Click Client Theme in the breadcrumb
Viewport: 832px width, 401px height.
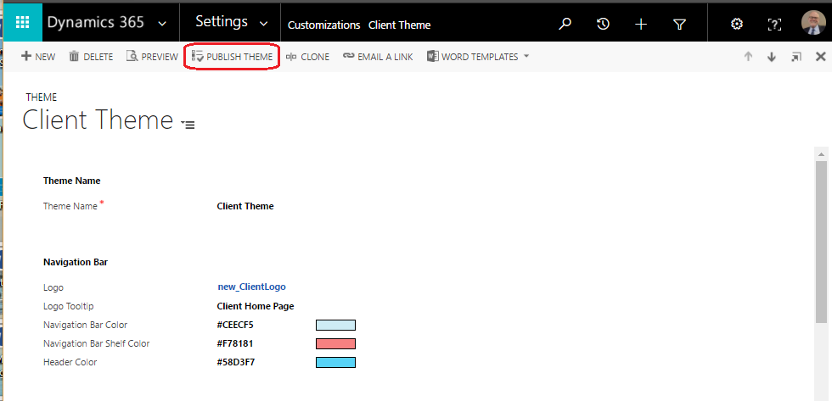(400, 25)
